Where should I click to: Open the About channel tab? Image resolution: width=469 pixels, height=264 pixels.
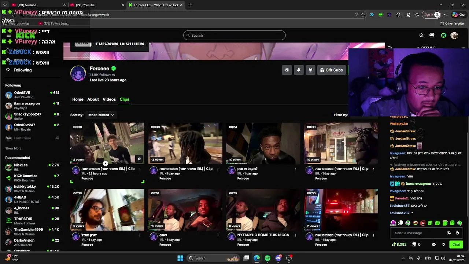point(93,99)
